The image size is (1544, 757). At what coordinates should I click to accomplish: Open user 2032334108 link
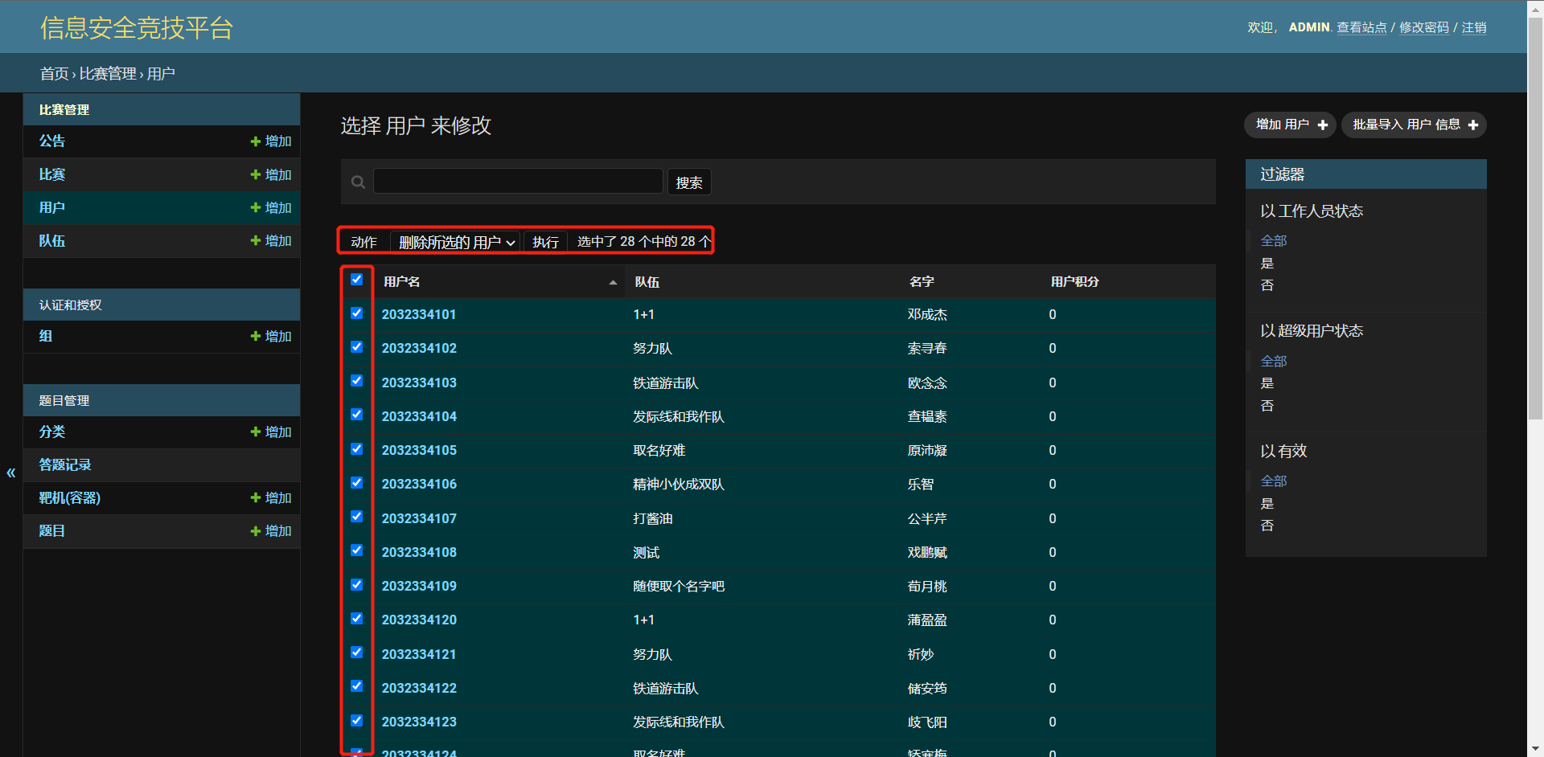tap(419, 552)
